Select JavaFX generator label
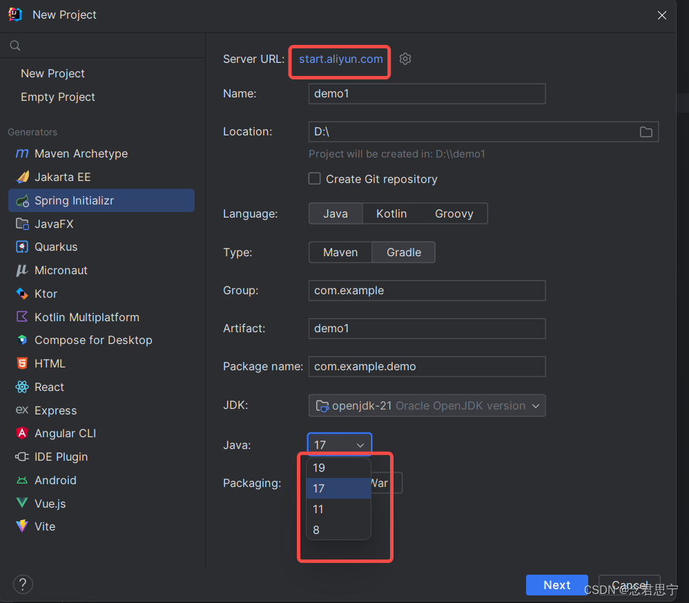This screenshot has height=603, width=689. (x=54, y=224)
